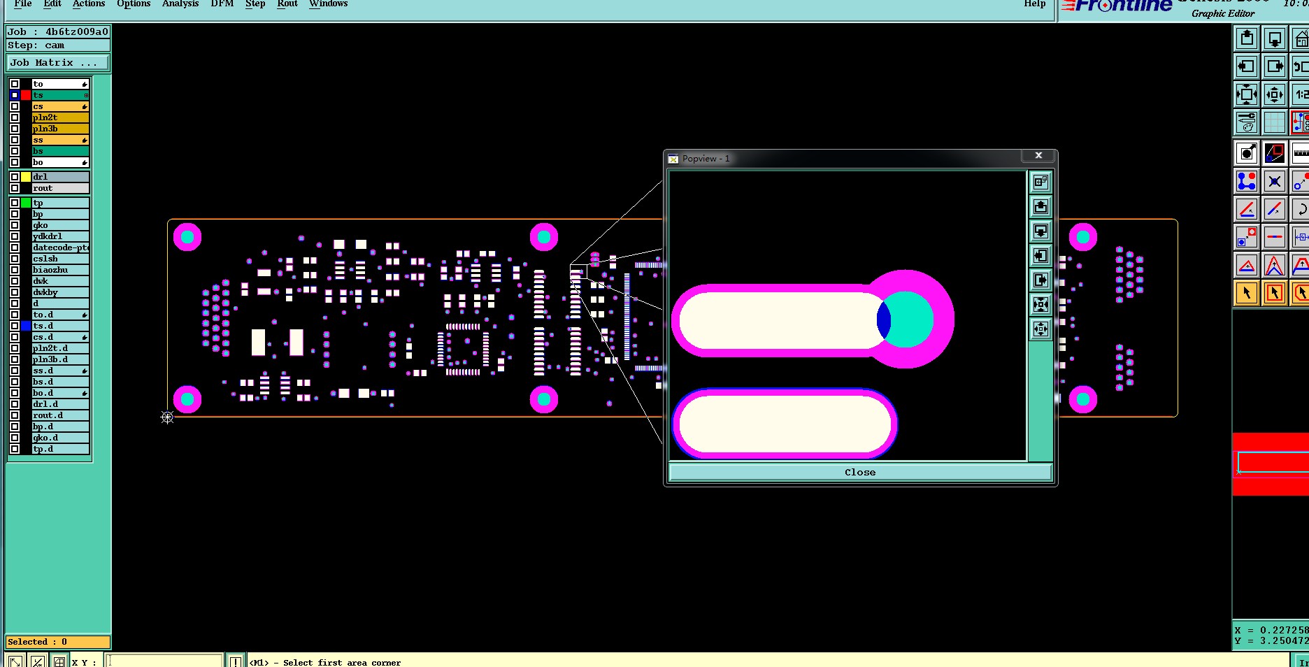Pan view left using main toolbar icon
The height and width of the screenshot is (667, 1309).
click(x=1247, y=67)
